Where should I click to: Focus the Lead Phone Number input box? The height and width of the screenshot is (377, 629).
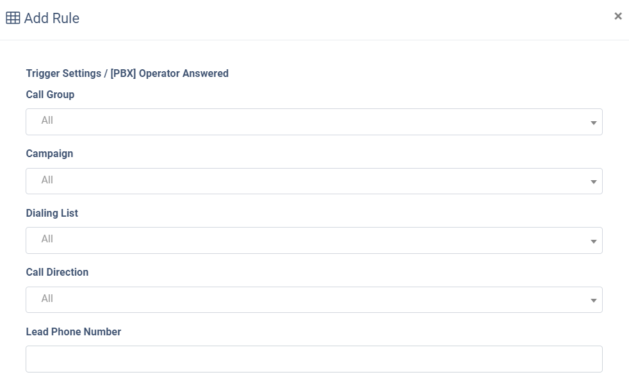tap(314, 359)
